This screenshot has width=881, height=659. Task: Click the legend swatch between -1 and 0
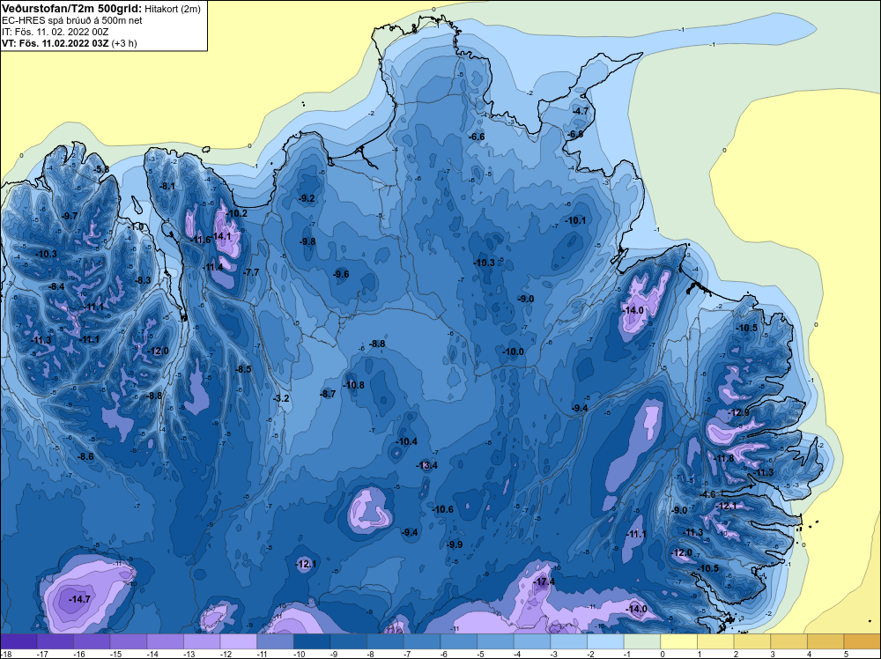point(642,641)
